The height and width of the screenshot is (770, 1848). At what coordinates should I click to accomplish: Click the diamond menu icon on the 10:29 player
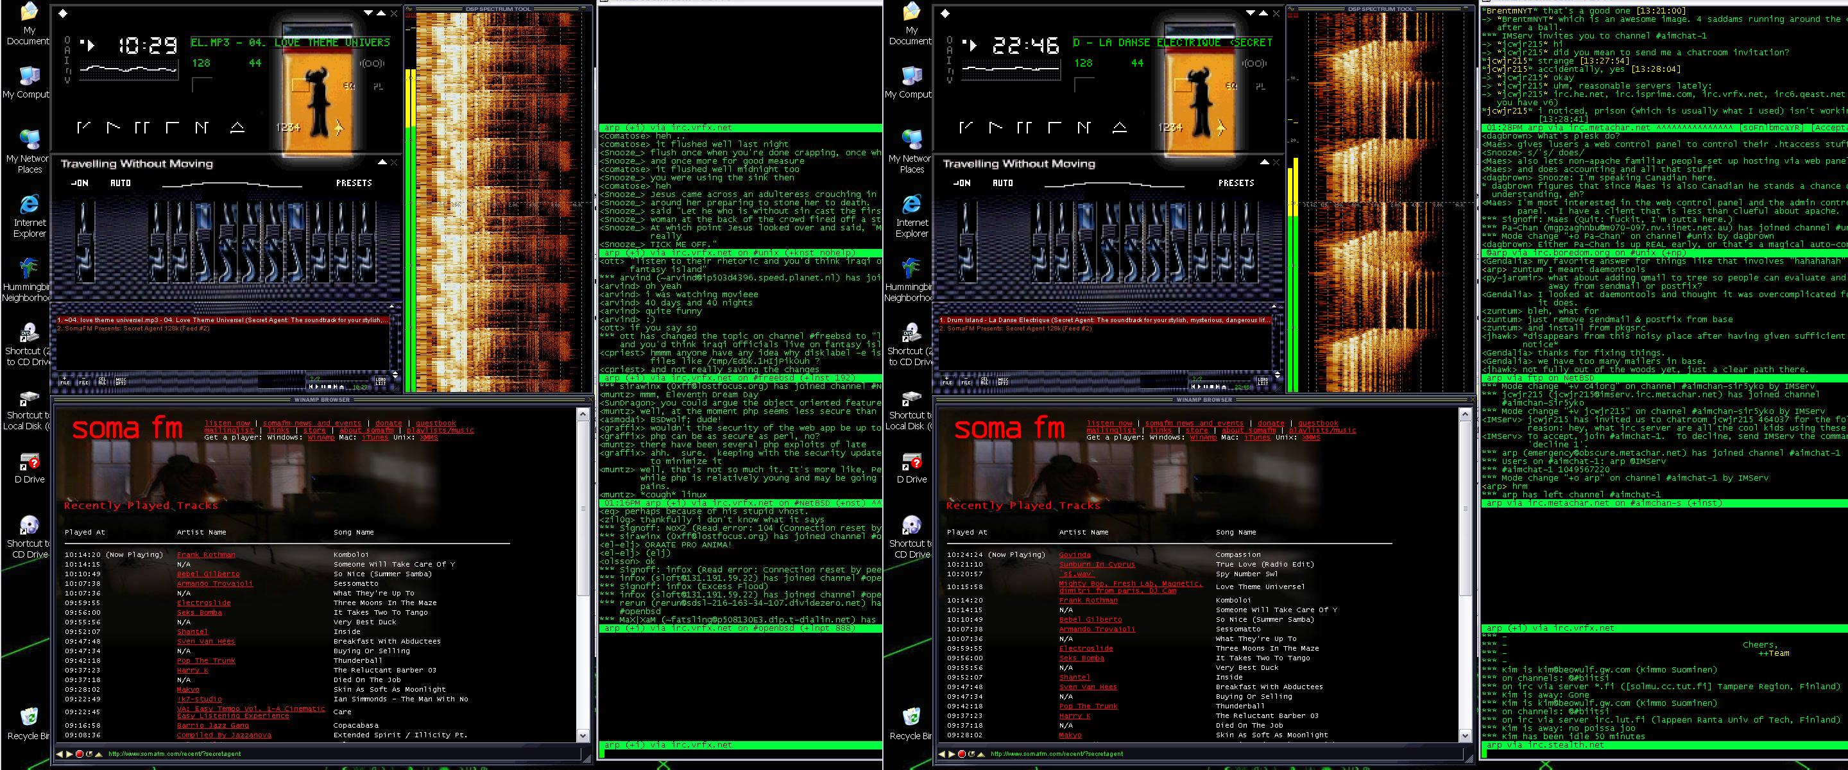(63, 13)
